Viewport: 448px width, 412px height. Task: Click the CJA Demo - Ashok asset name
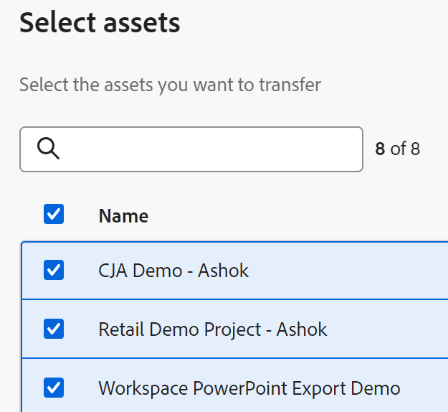click(173, 271)
